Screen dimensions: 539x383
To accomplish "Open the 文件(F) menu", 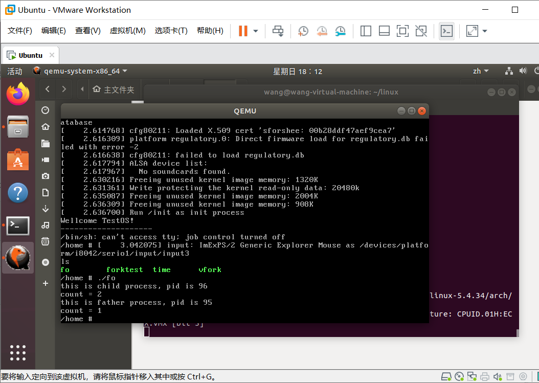I will (x=20, y=31).
